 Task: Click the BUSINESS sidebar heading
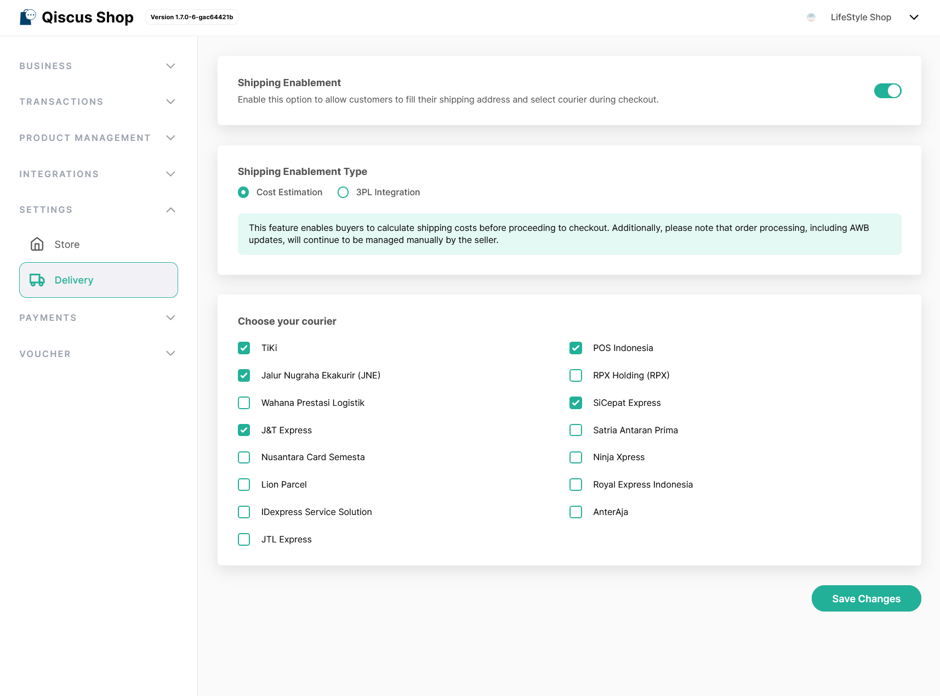(46, 66)
